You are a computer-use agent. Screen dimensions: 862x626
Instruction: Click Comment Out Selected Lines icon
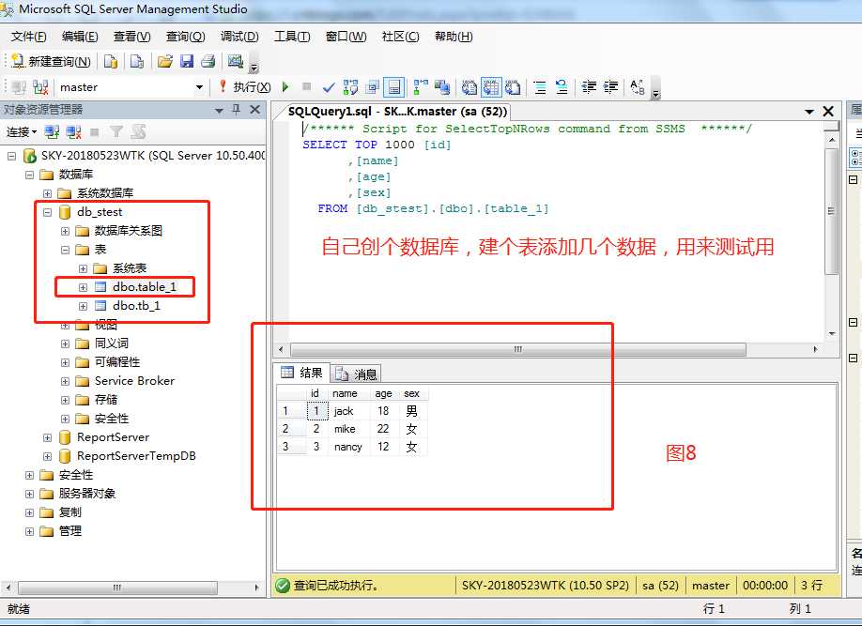tap(540, 87)
